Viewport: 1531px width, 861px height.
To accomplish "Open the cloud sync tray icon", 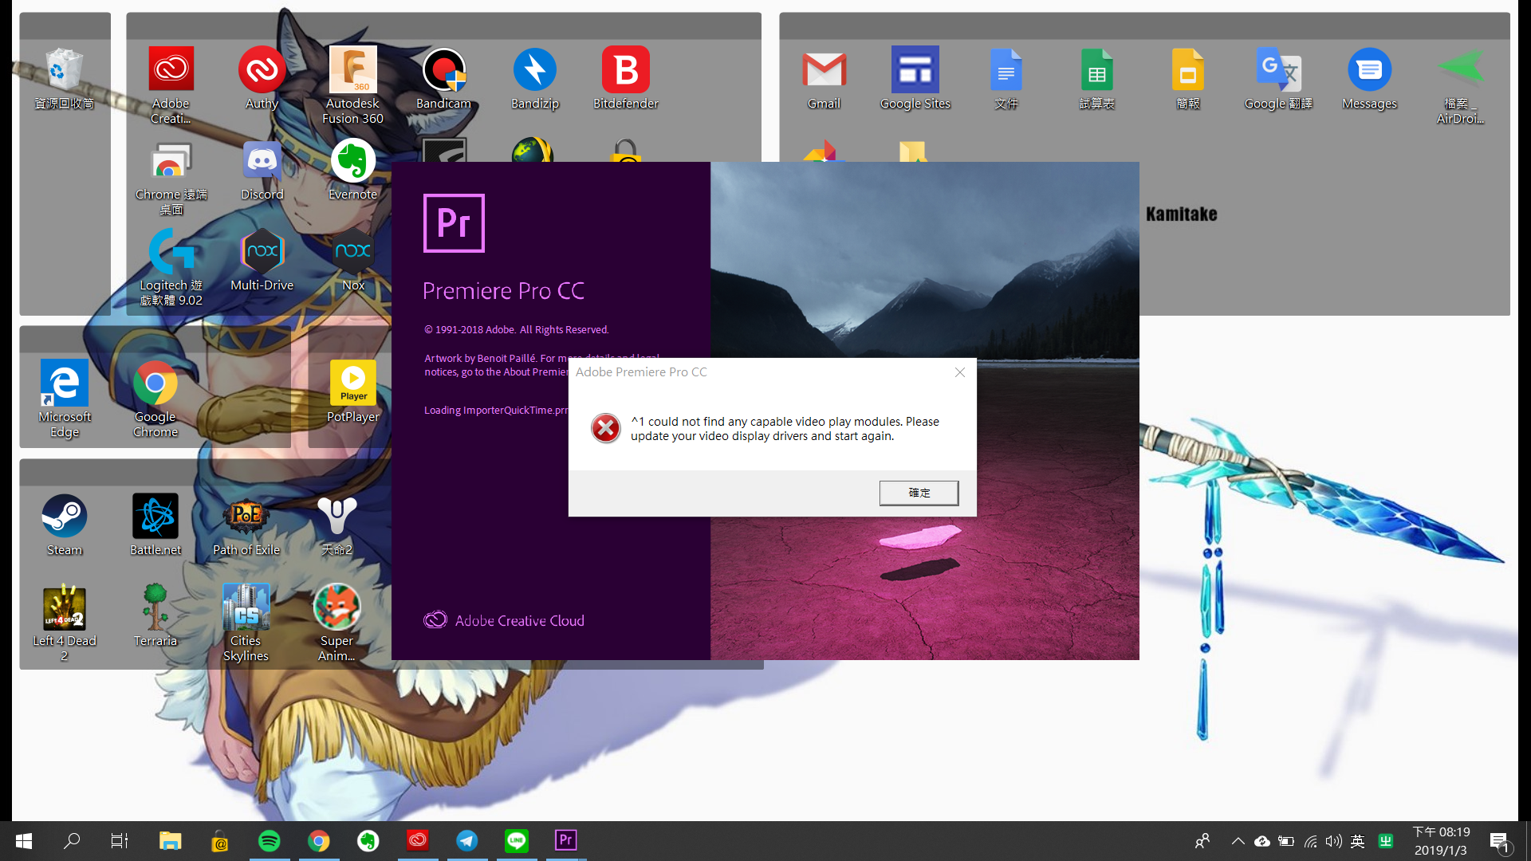I will [x=1262, y=841].
